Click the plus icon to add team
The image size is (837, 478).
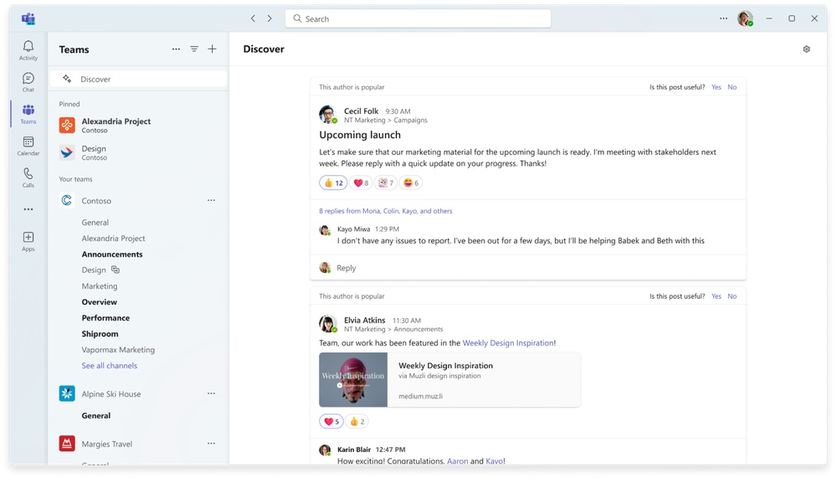[x=213, y=49]
